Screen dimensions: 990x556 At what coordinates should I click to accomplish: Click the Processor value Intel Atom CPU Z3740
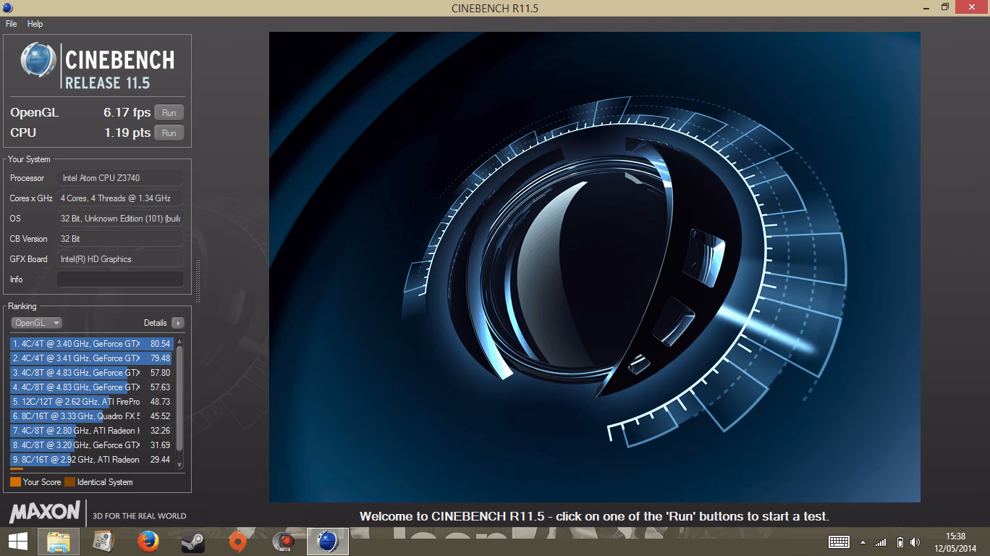tap(120, 178)
